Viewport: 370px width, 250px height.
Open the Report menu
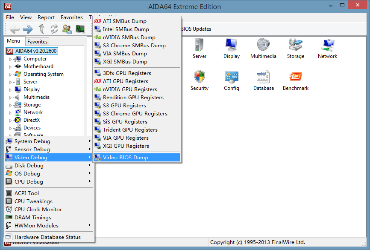[46, 17]
